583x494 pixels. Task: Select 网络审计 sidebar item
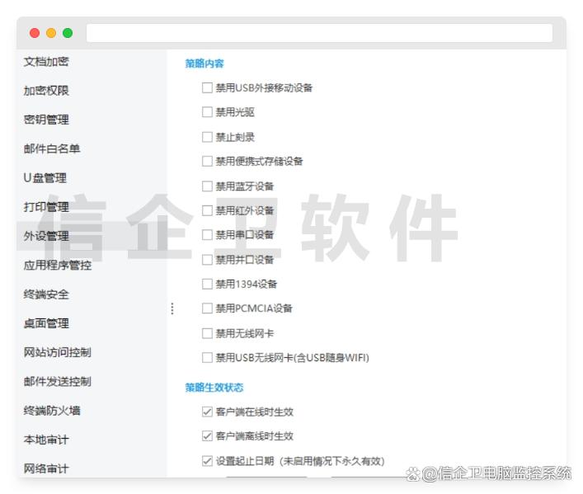[x=46, y=468]
